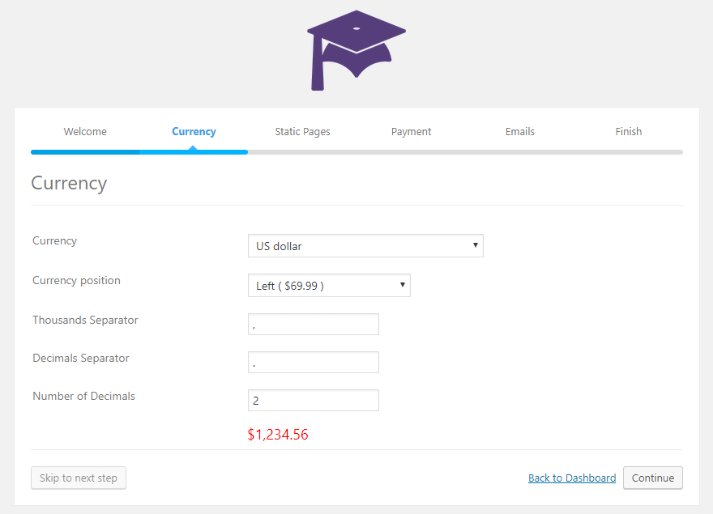Click the Thousands Separator input field
The image size is (713, 514).
pyautogui.click(x=313, y=324)
